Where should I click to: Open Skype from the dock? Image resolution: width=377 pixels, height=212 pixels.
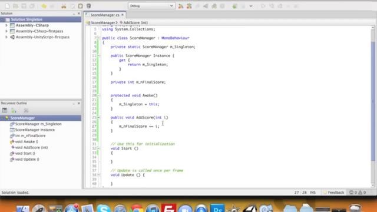[x=104, y=208]
